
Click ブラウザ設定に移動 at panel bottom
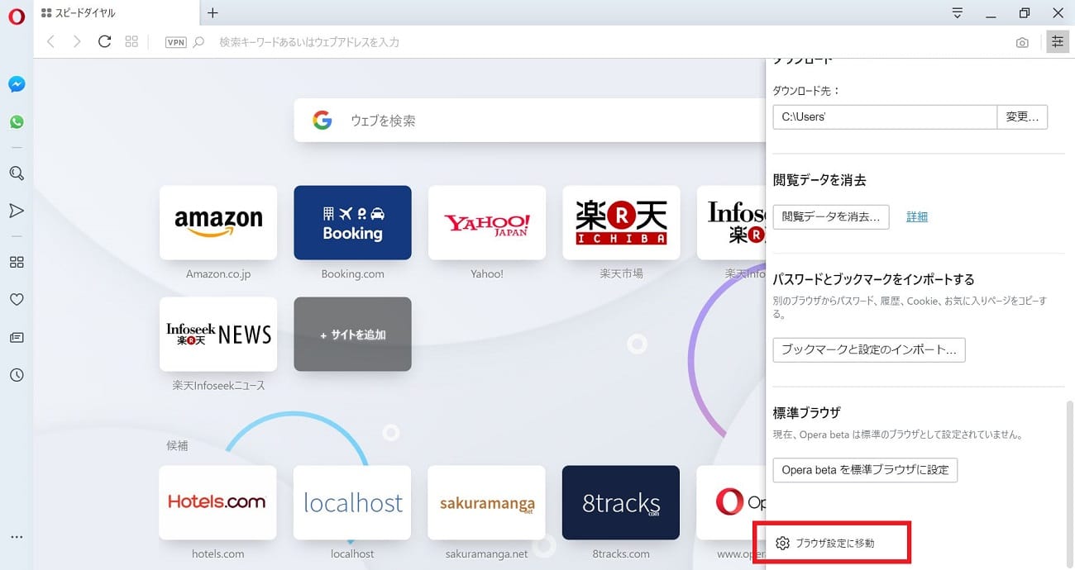834,543
